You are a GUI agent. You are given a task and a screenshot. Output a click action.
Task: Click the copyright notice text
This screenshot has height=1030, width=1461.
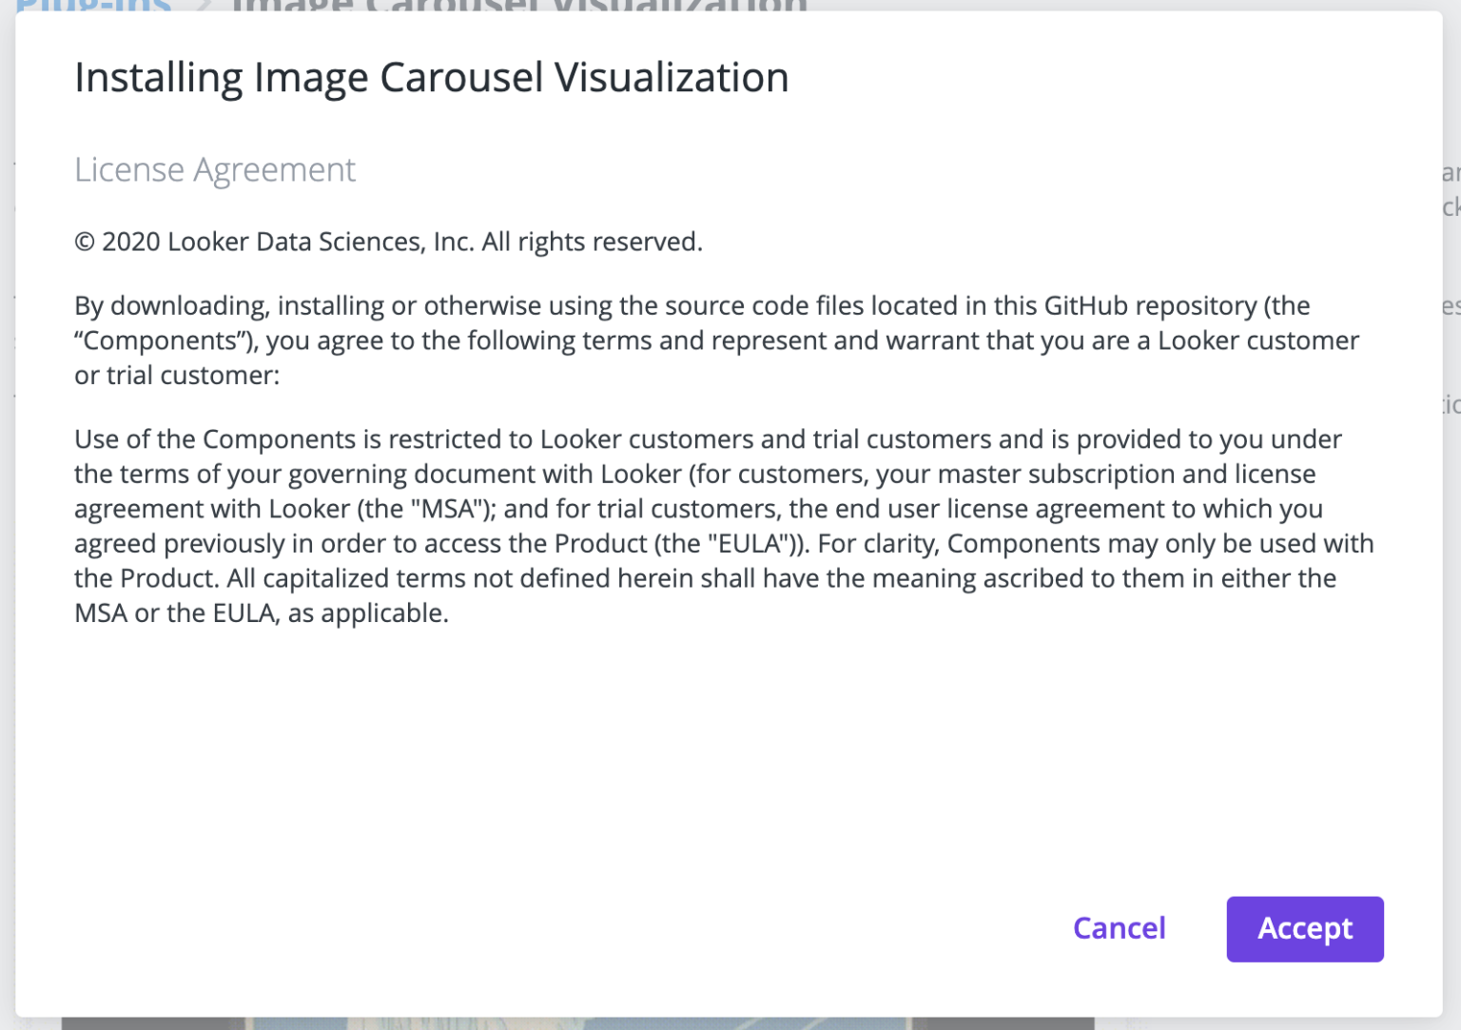point(388,242)
